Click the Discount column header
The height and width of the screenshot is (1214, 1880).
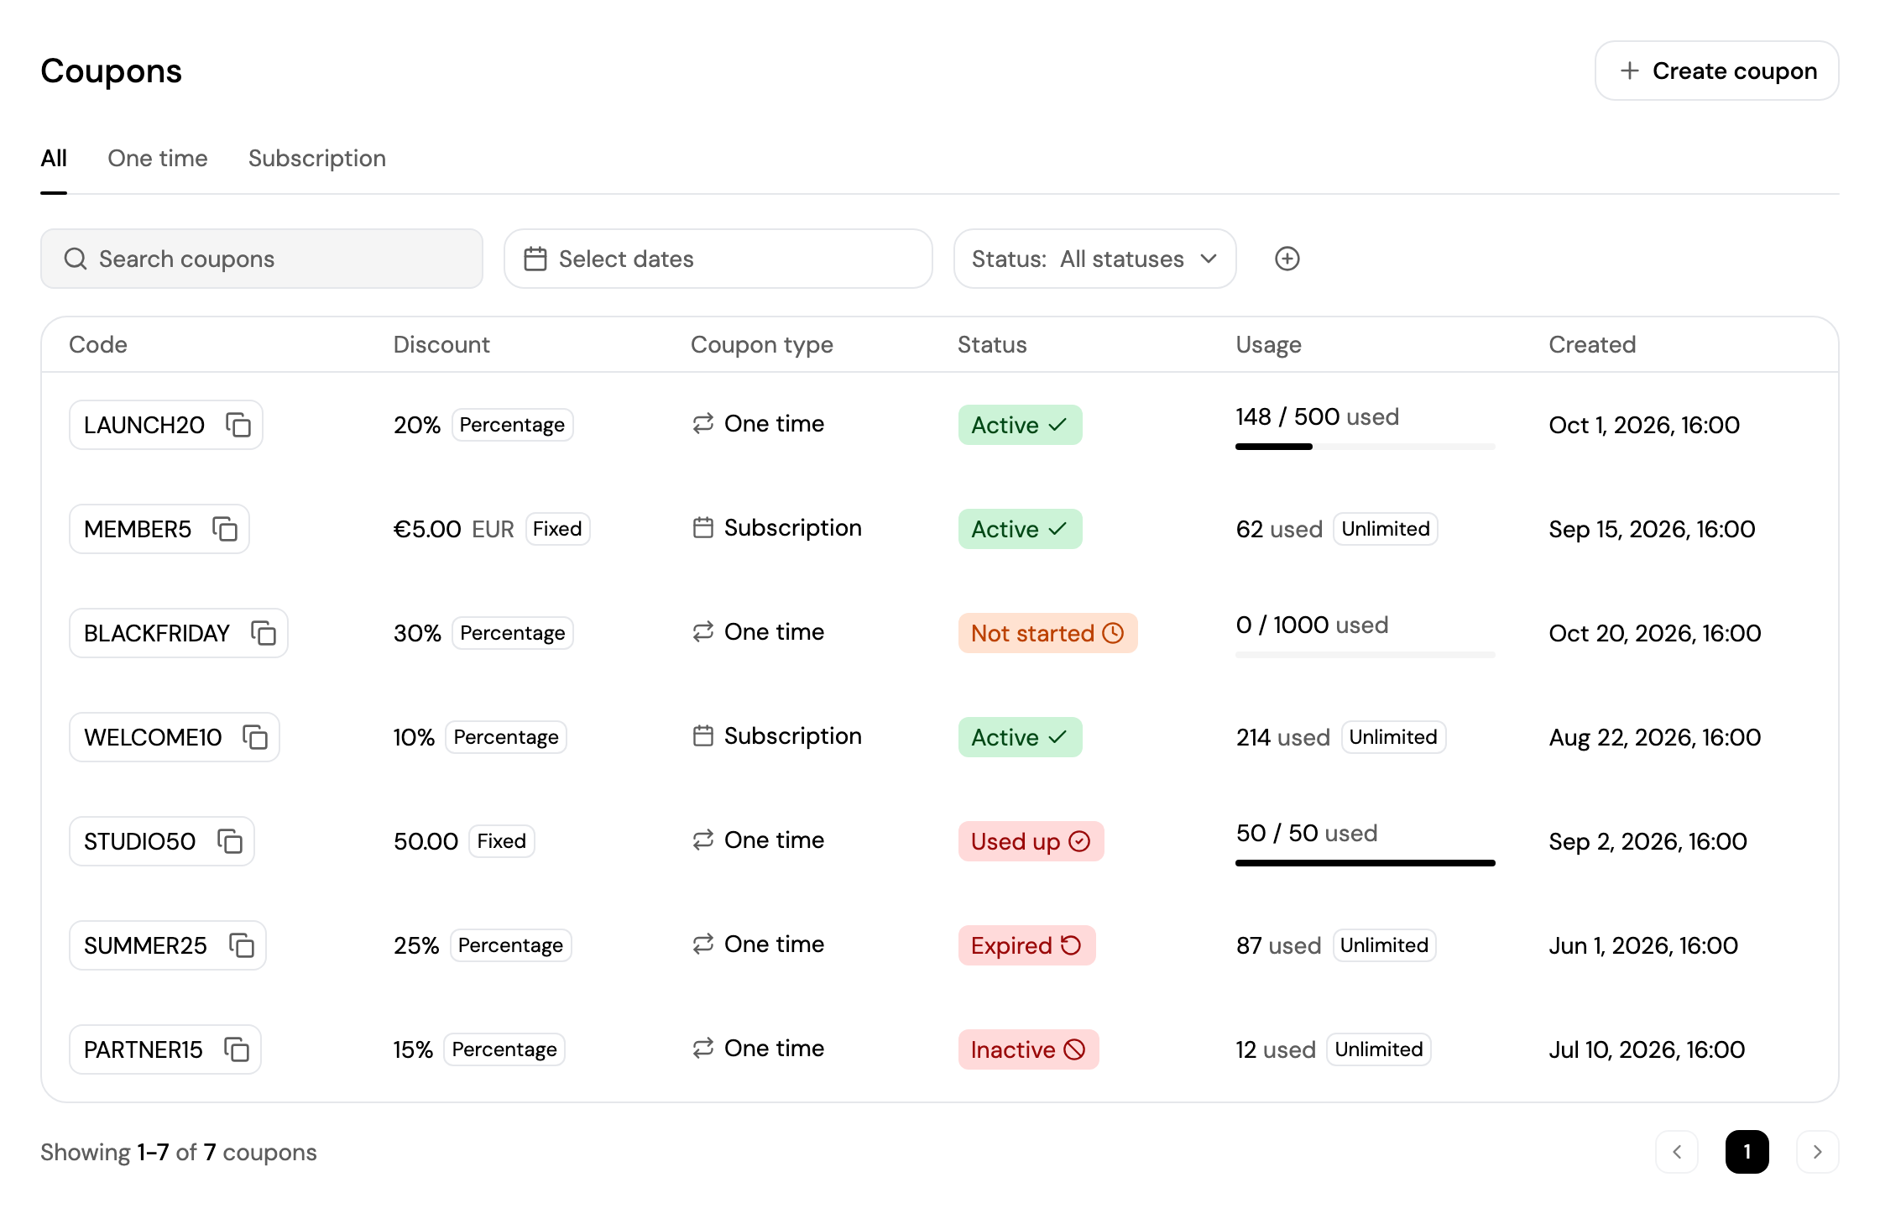click(x=441, y=345)
